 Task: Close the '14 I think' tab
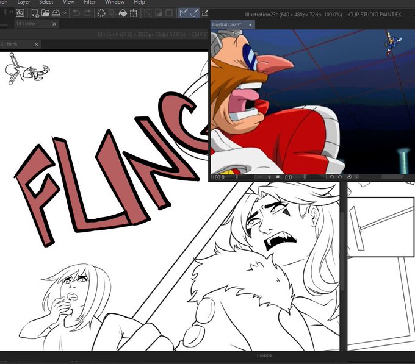coord(54,24)
